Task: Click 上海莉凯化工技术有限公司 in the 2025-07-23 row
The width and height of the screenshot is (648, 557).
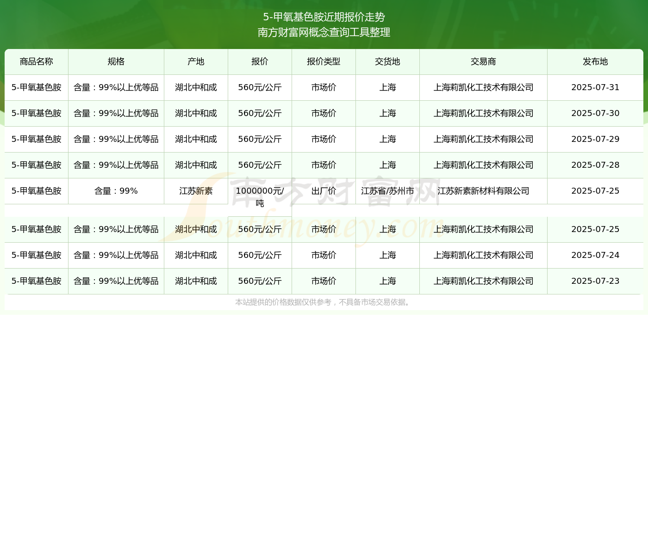Action: coord(483,281)
